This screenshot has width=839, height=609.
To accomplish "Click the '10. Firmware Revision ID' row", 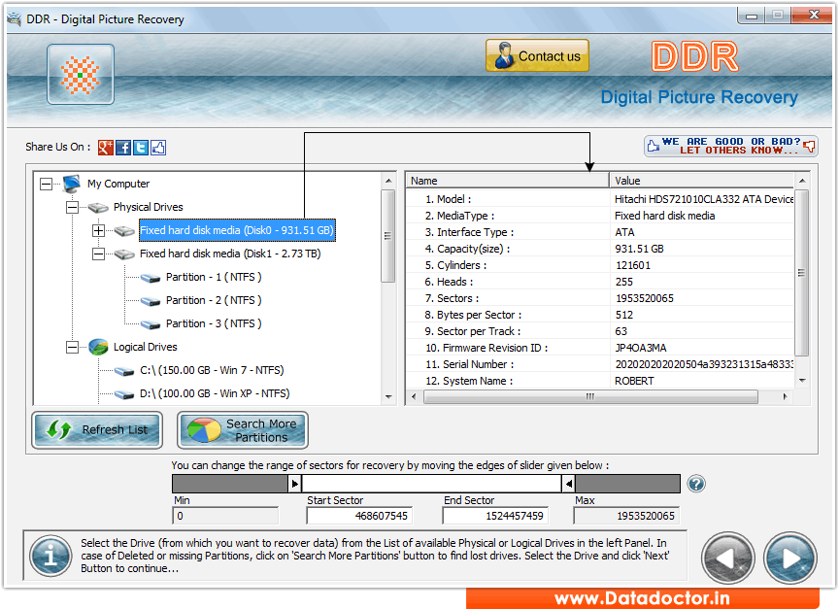I will click(x=600, y=348).
